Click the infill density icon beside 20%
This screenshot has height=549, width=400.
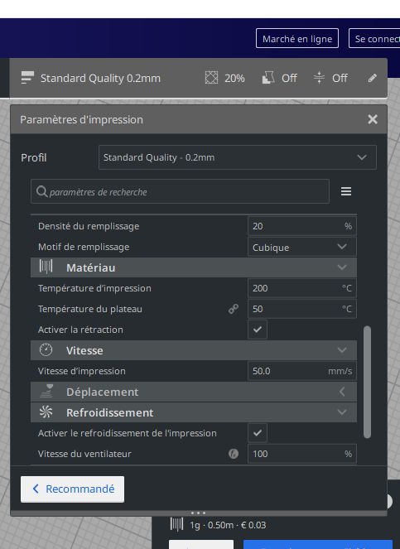[x=211, y=78]
